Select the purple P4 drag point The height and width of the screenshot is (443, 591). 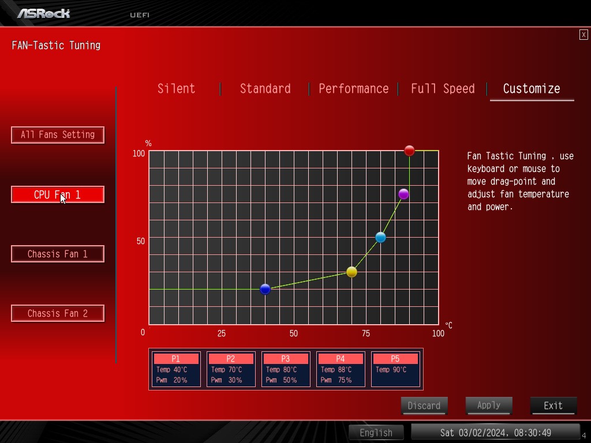[403, 194]
